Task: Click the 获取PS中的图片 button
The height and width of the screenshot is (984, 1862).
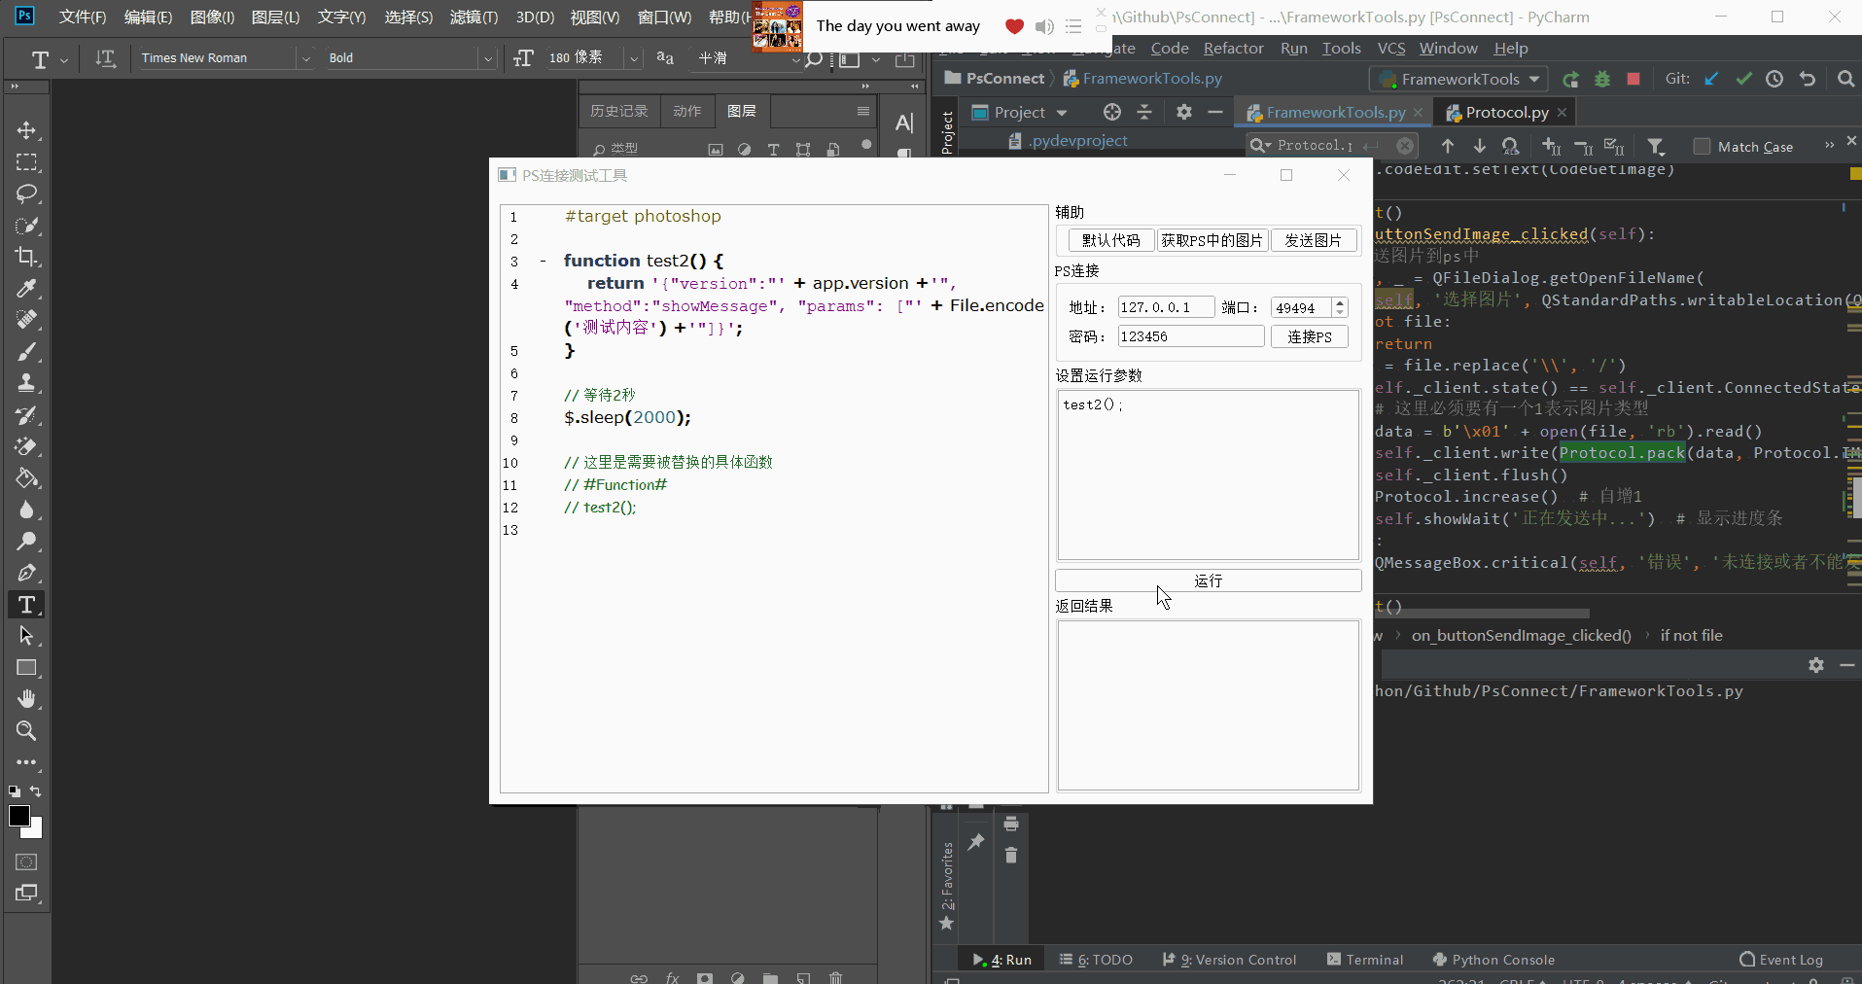Action: (x=1212, y=240)
